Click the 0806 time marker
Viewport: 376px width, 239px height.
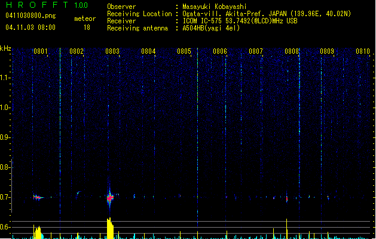click(x=220, y=51)
